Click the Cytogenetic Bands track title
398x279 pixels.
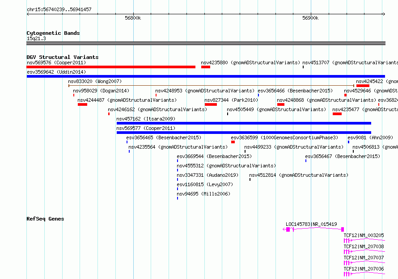[53, 33]
